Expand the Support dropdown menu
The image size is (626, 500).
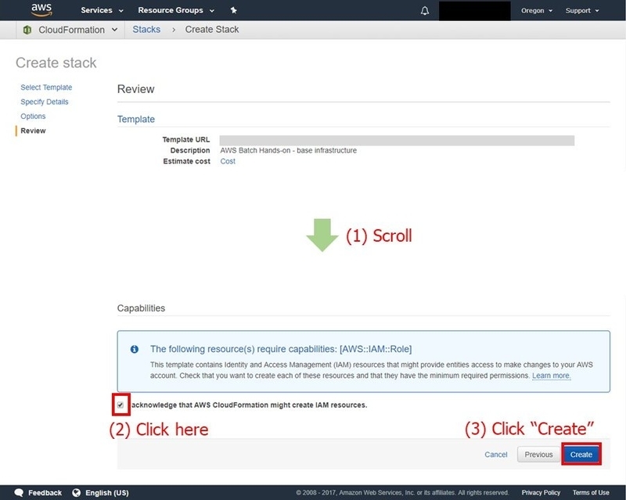[582, 11]
